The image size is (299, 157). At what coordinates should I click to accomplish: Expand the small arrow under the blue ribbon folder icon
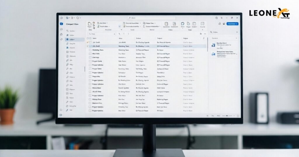[x=183, y=29]
